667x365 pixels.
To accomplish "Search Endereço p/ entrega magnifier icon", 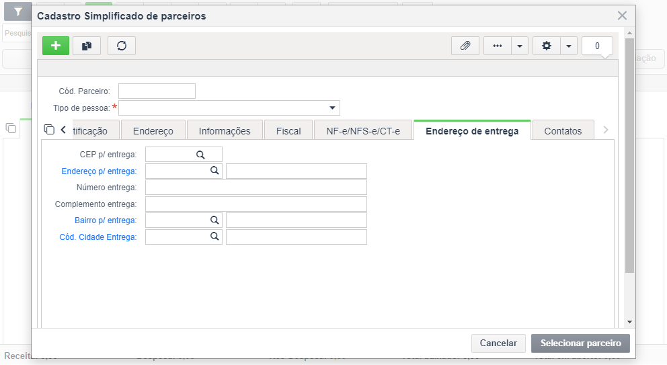I will (x=214, y=171).
